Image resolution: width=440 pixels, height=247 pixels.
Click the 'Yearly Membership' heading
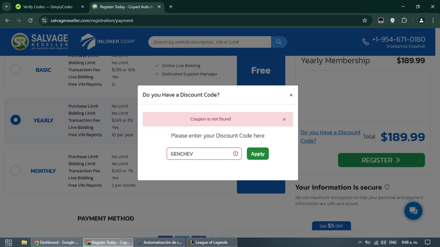click(x=335, y=61)
